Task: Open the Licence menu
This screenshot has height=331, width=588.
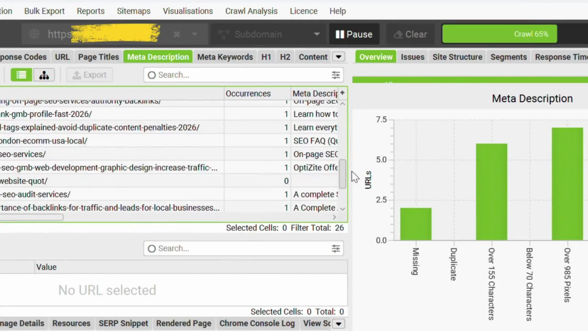Action: pos(304,11)
